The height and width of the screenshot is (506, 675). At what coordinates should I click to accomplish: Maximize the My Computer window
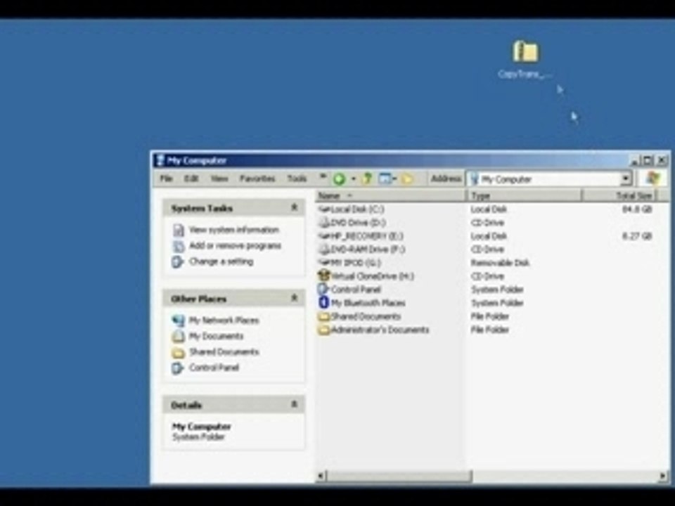[648, 160]
